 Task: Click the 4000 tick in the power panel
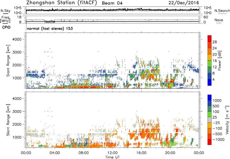[17, 39]
